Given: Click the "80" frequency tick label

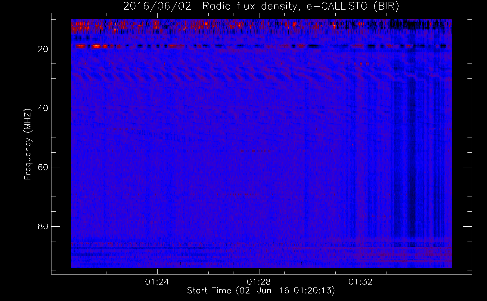Looking at the screenshot, I should click(x=43, y=226).
